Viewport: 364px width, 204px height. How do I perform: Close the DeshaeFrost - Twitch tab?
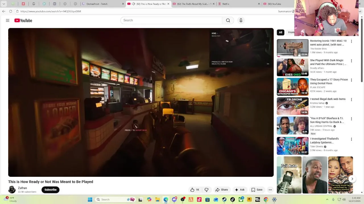[123, 4]
